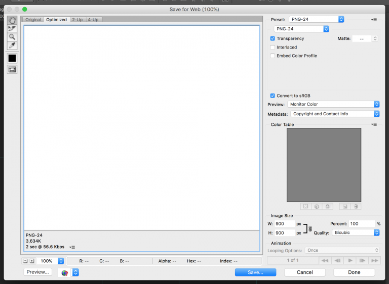Click the zoom out minus button
This screenshot has width=389, height=284.
click(x=25, y=261)
